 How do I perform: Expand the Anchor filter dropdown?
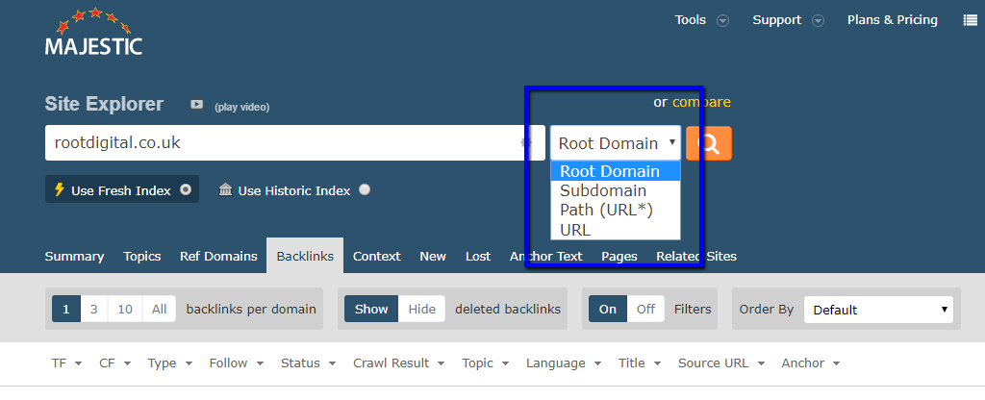tap(811, 362)
